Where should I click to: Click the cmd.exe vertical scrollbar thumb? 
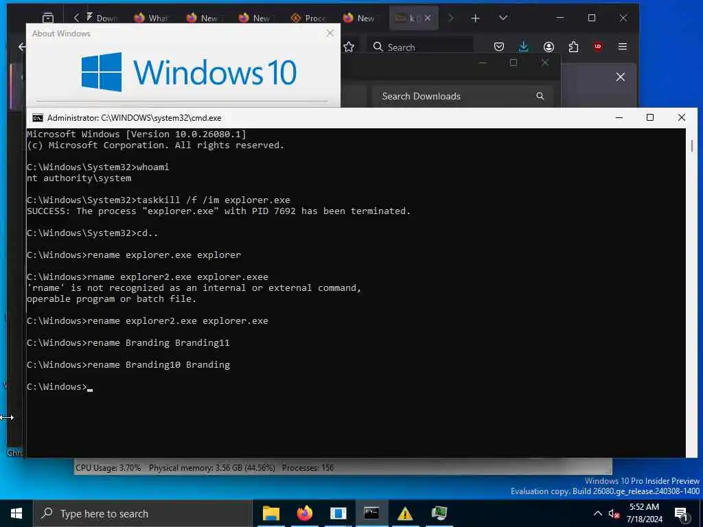[692, 146]
